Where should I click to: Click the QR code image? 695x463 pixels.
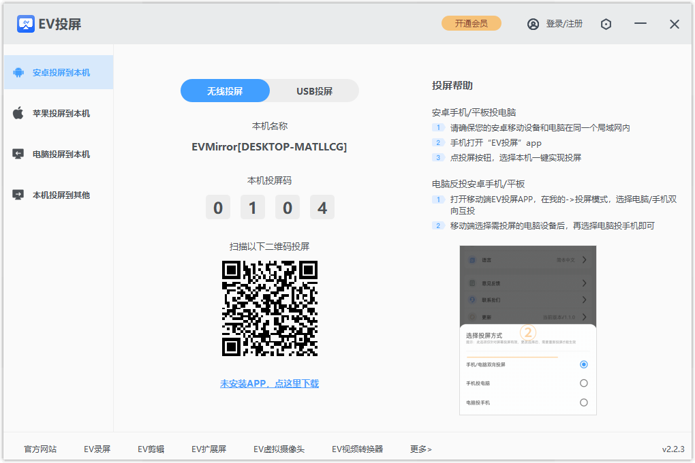point(269,308)
